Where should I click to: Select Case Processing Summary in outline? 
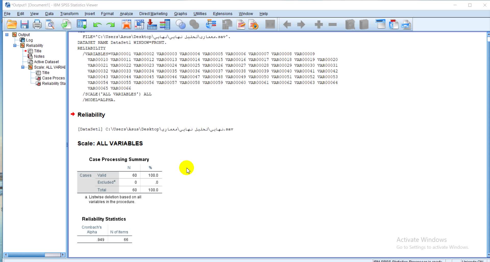53,78
